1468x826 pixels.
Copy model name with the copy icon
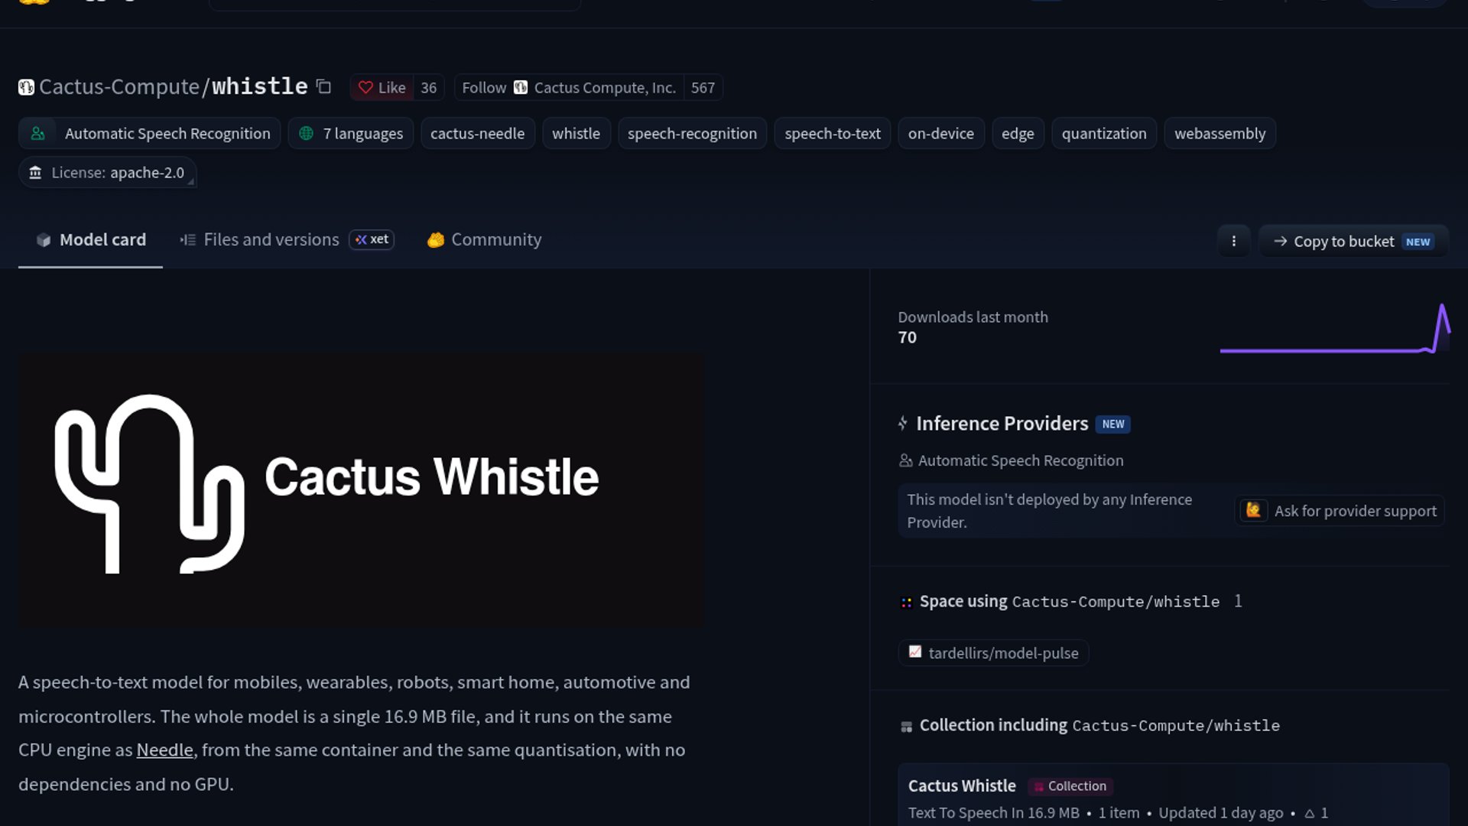pyautogui.click(x=323, y=86)
